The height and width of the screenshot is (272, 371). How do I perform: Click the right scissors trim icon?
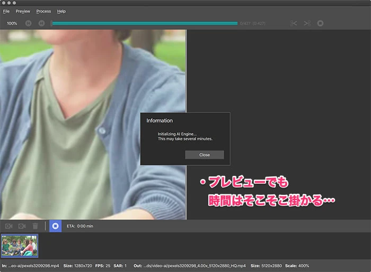coord(307,23)
